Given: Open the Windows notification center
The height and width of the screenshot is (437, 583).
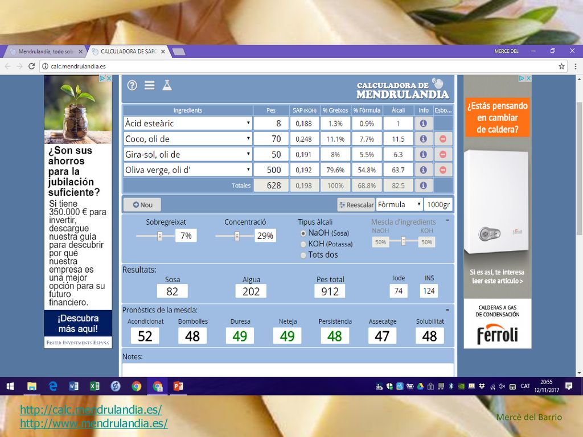Looking at the screenshot, I should click(x=569, y=386).
